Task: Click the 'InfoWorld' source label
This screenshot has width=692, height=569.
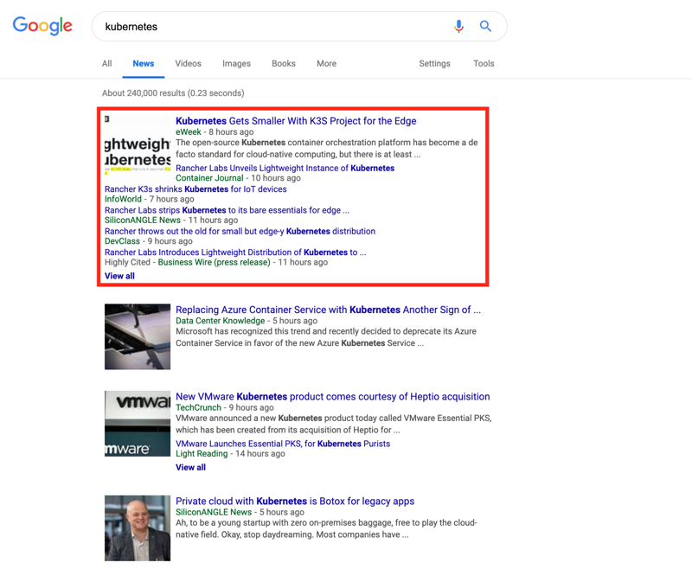Action: pyautogui.click(x=123, y=199)
